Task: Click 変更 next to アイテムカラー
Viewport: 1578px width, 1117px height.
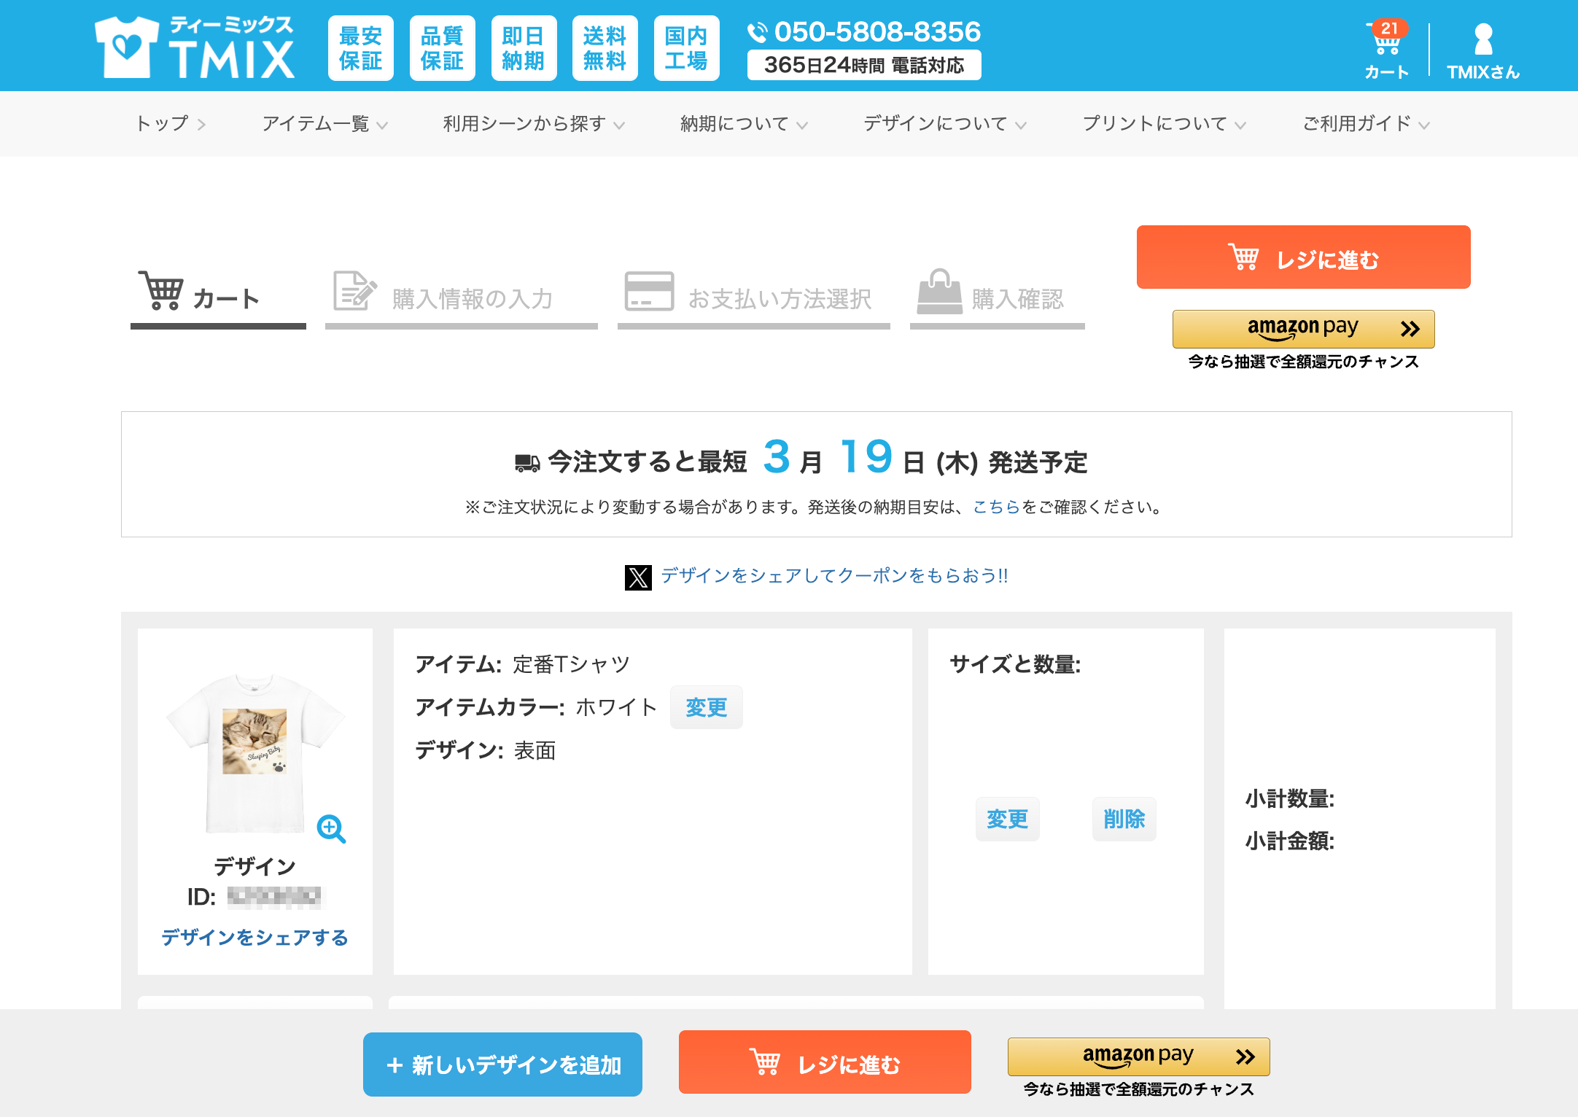Action: (706, 707)
